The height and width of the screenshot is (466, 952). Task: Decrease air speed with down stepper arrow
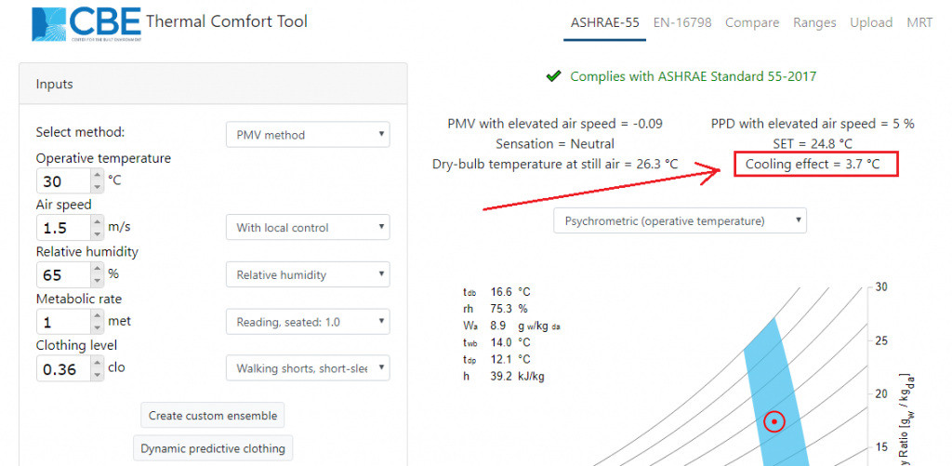(98, 233)
